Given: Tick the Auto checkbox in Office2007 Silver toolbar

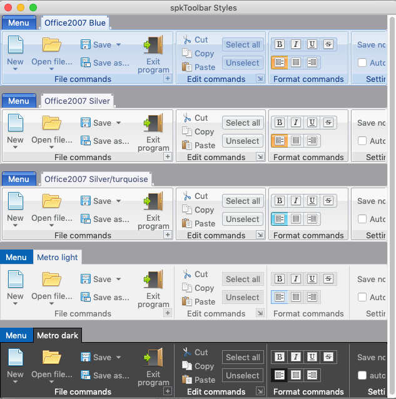Looking at the screenshot, I should point(362,141).
